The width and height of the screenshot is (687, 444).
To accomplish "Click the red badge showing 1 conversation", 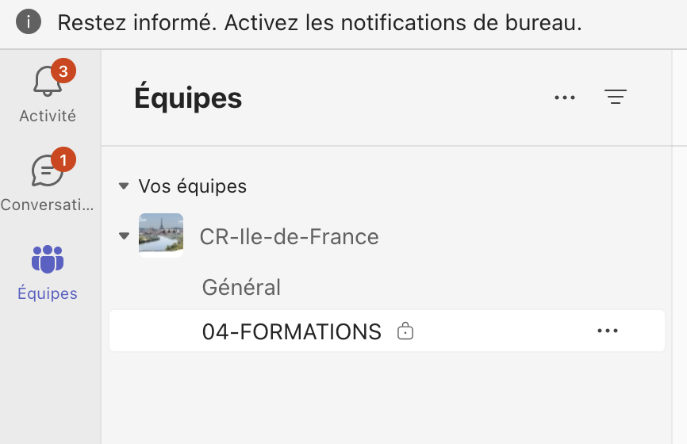I will pos(63,160).
